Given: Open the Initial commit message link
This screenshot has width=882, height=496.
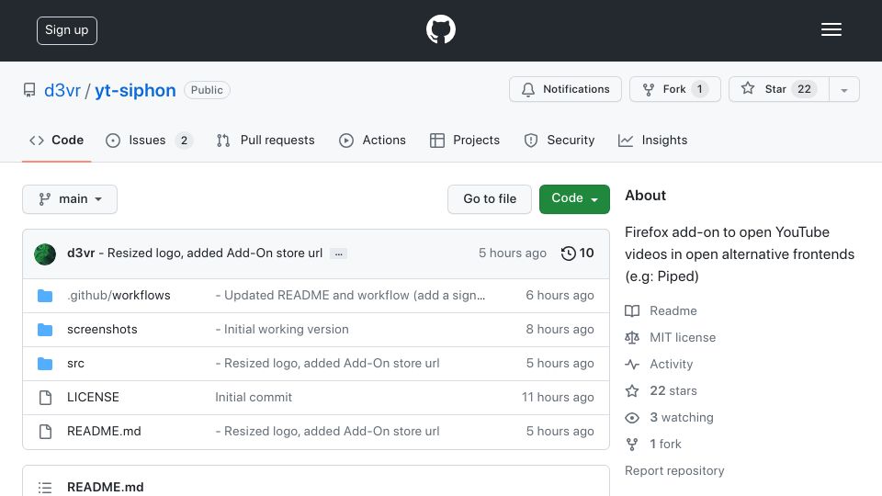Looking at the screenshot, I should coord(254,397).
